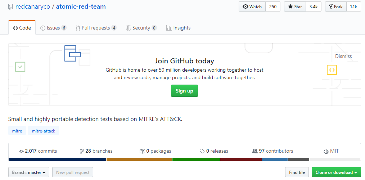Click the dark red language bar segment
The width and height of the screenshot is (365, 180).
click(241, 159)
